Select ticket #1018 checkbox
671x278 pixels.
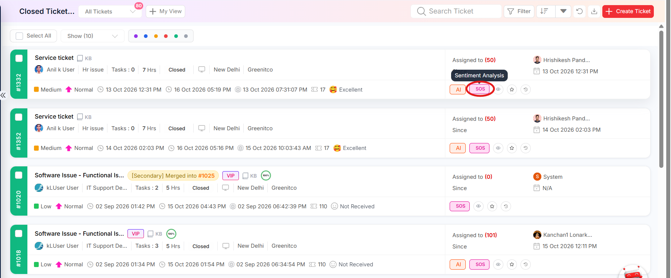click(19, 233)
